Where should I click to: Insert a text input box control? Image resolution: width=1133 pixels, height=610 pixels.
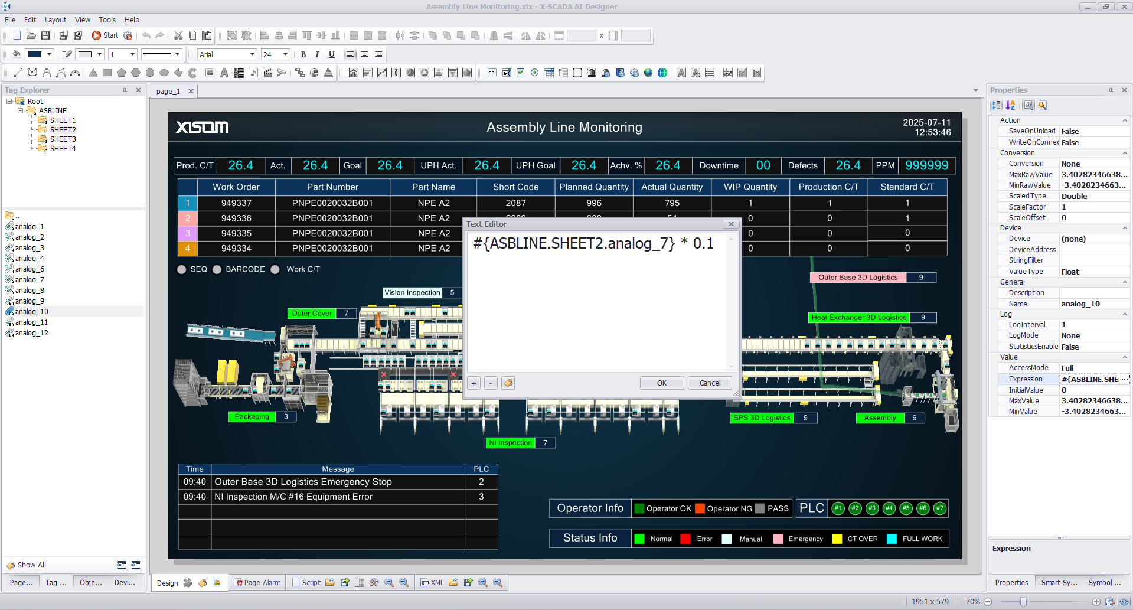(x=492, y=73)
